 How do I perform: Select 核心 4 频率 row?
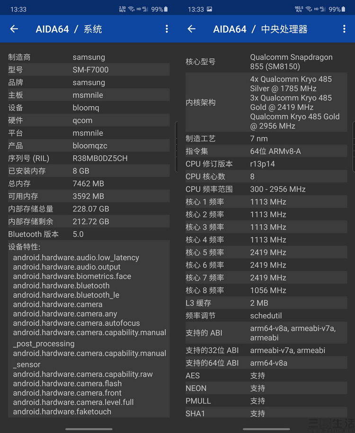[266, 240]
